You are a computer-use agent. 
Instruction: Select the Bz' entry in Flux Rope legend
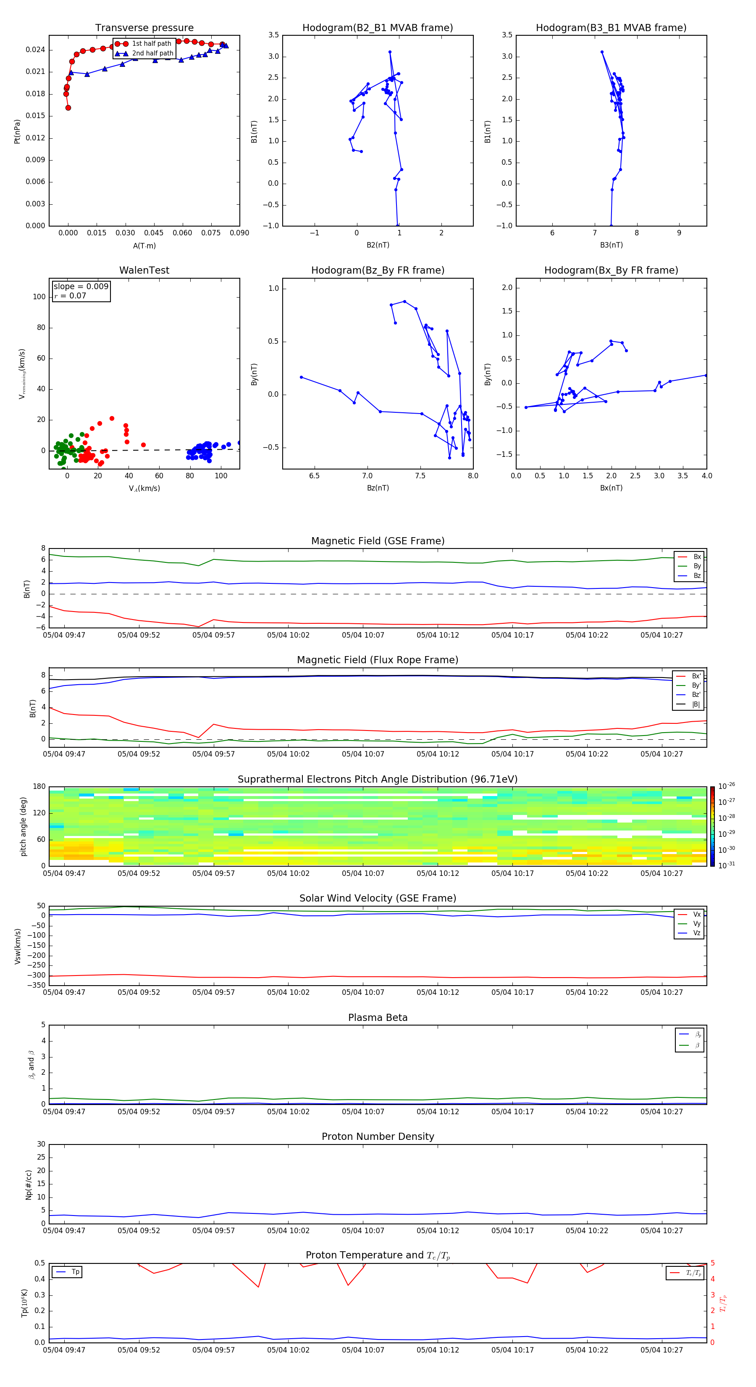point(689,695)
